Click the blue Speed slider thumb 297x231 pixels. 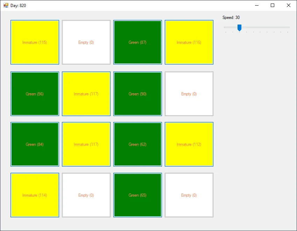point(239,28)
